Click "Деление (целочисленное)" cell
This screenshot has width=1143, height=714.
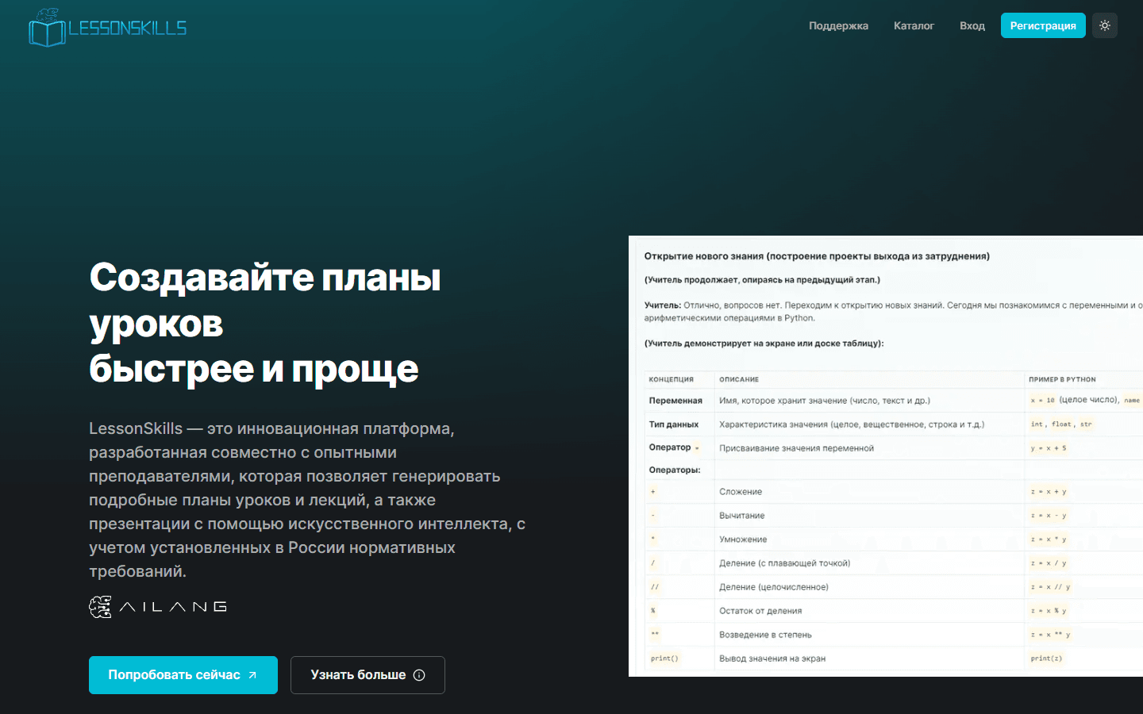[x=774, y=587]
